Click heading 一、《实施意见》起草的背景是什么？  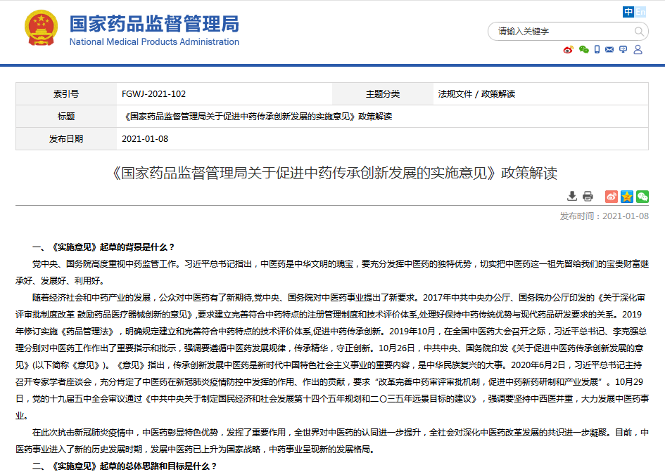103,247
